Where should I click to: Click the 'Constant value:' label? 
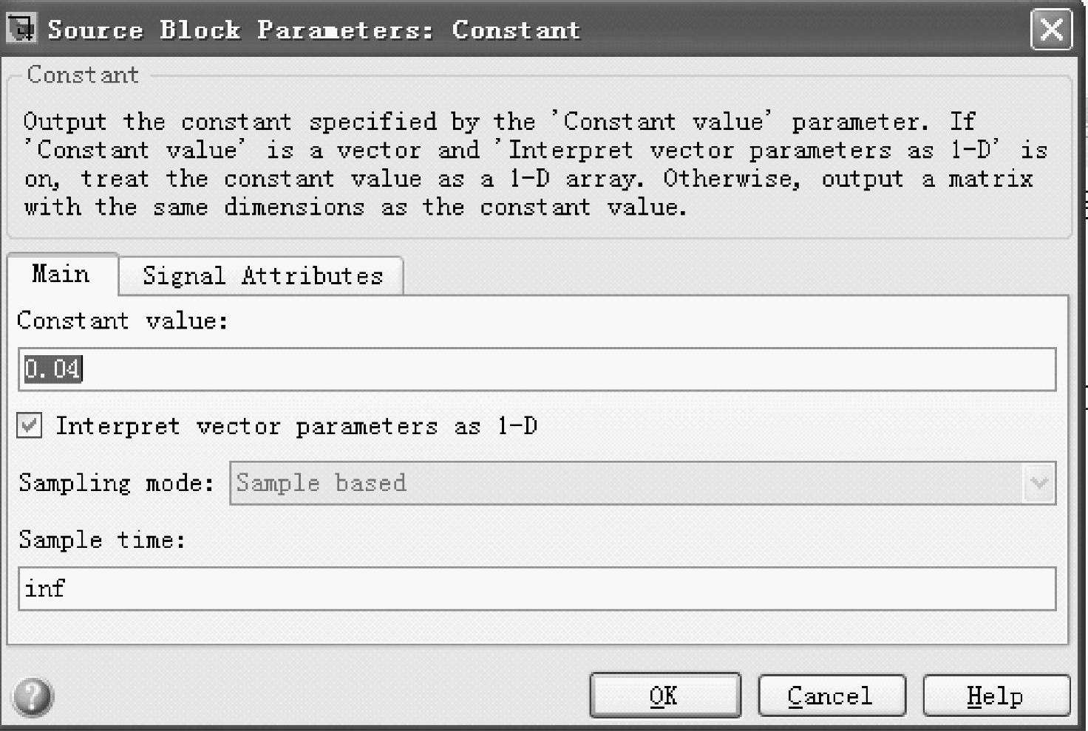122,321
